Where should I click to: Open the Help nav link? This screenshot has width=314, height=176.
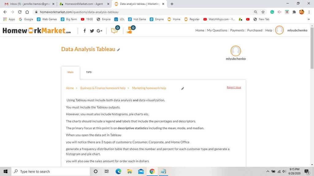click(269, 30)
